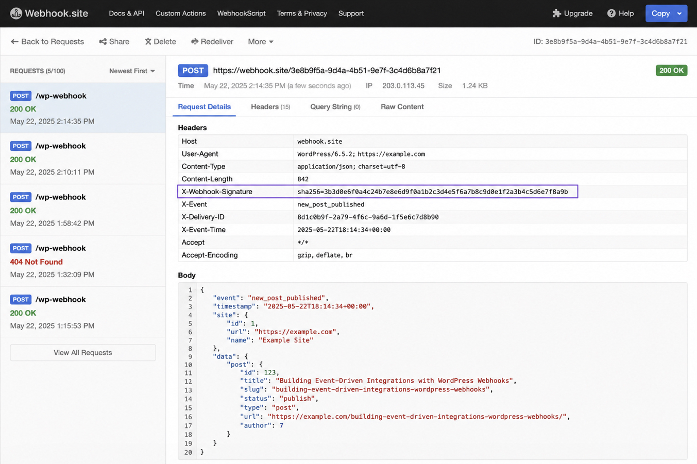
Task: Open the Query String (0) tab
Action: (x=335, y=107)
